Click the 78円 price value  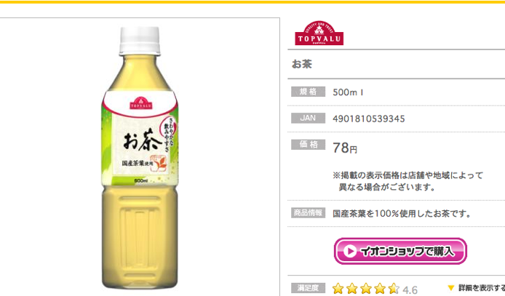[x=345, y=148]
